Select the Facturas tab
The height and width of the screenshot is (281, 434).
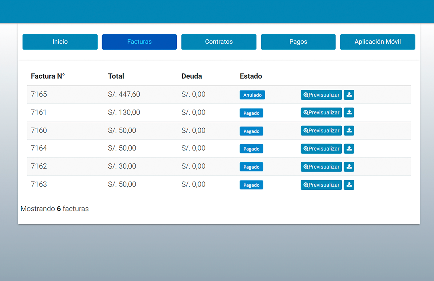(139, 42)
